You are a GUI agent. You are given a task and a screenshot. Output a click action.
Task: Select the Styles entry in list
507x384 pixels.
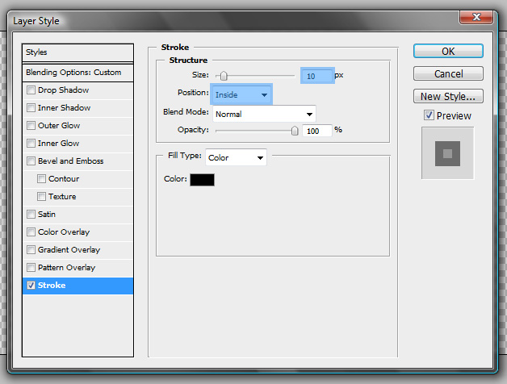tap(78, 52)
